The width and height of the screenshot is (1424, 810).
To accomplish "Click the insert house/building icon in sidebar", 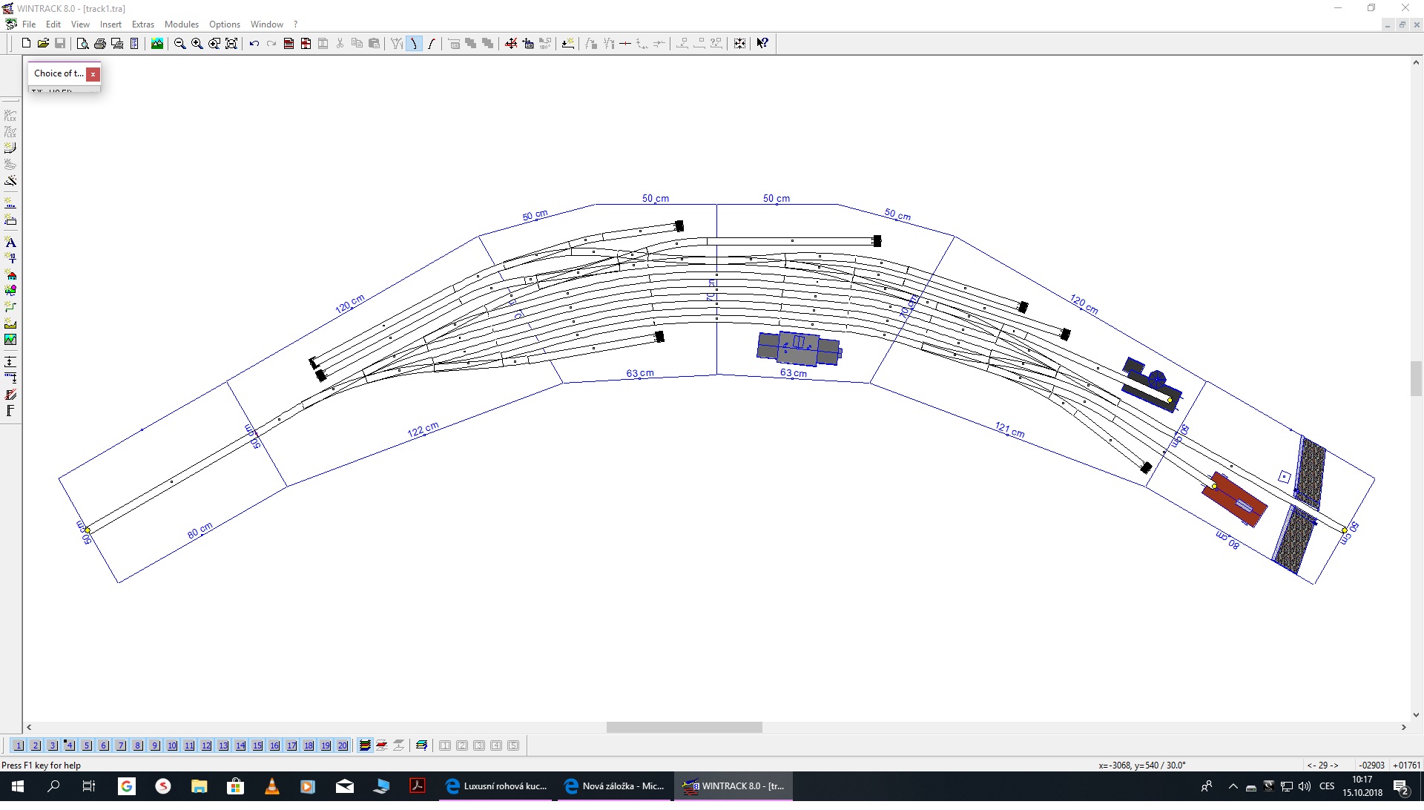I will tap(10, 274).
